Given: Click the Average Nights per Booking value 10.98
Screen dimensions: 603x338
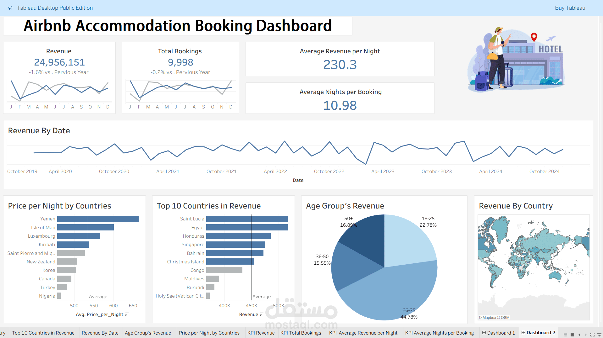Looking at the screenshot, I should coord(340,105).
